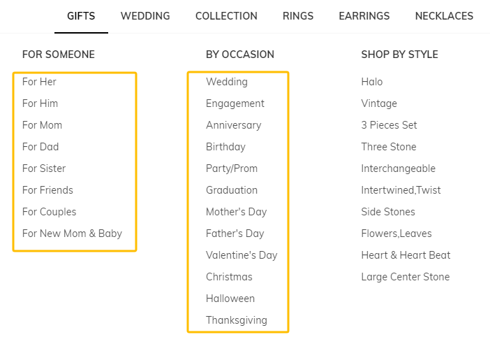The image size is (490, 337).
Task: Switch to the COLLECTION tab
Action: pyautogui.click(x=226, y=16)
